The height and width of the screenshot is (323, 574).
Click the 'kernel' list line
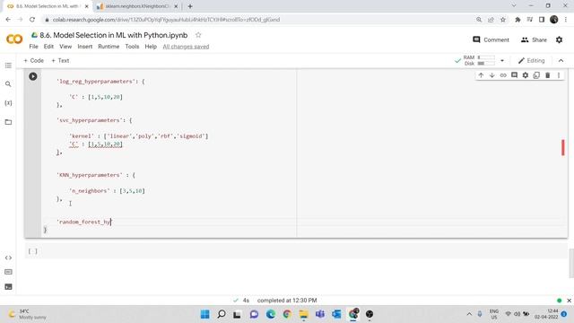point(138,135)
